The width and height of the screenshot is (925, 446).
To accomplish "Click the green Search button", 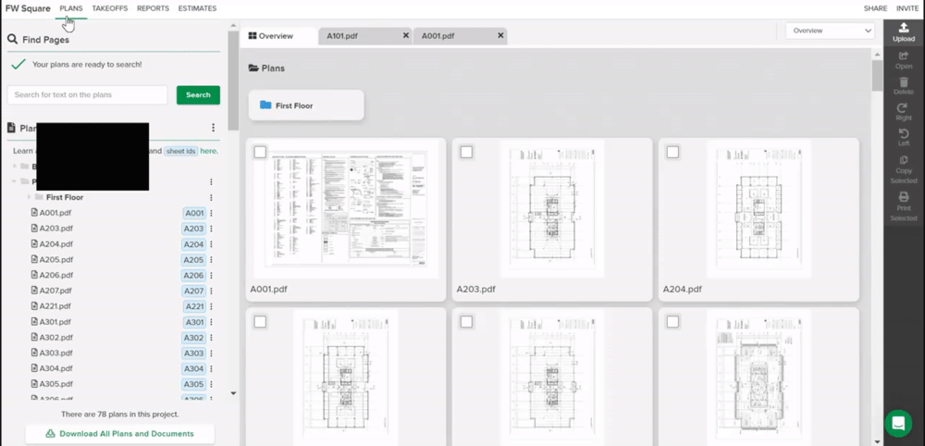I will (198, 95).
